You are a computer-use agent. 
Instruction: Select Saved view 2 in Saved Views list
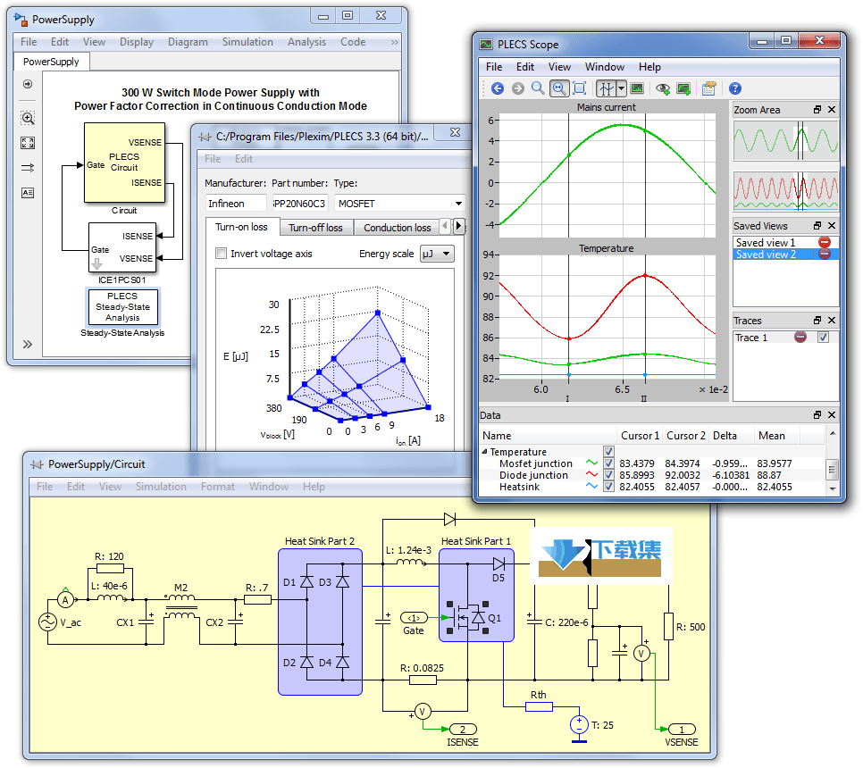pyautogui.click(x=766, y=255)
